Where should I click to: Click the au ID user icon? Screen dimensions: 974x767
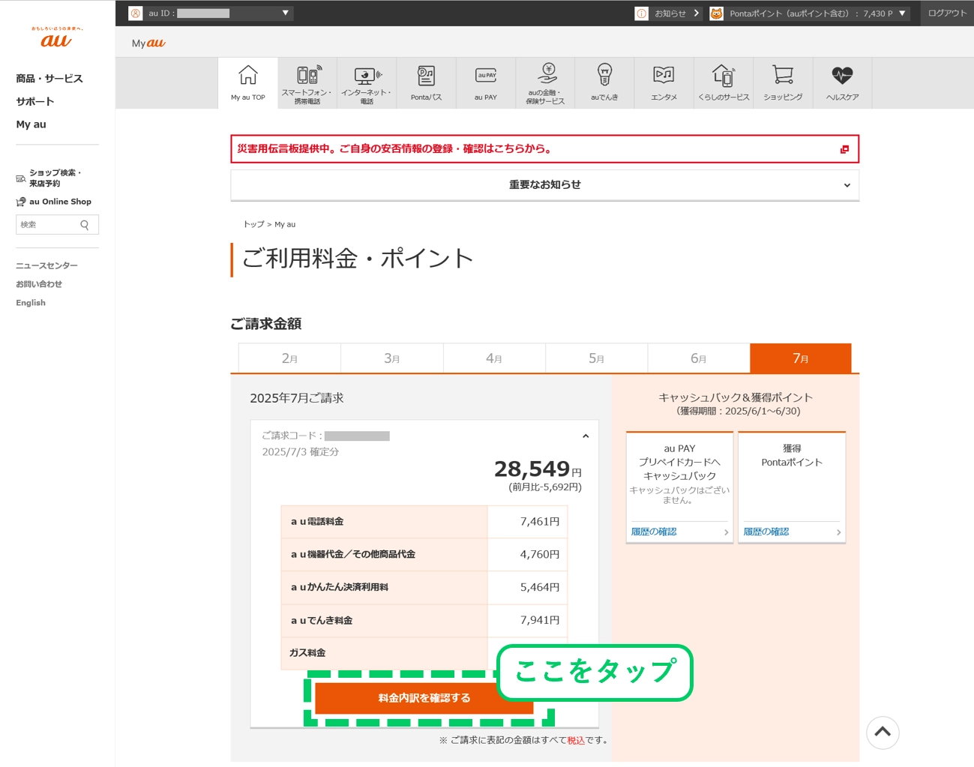(136, 13)
